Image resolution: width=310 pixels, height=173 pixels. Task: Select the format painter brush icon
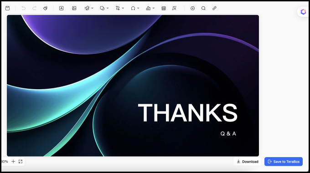45,8
